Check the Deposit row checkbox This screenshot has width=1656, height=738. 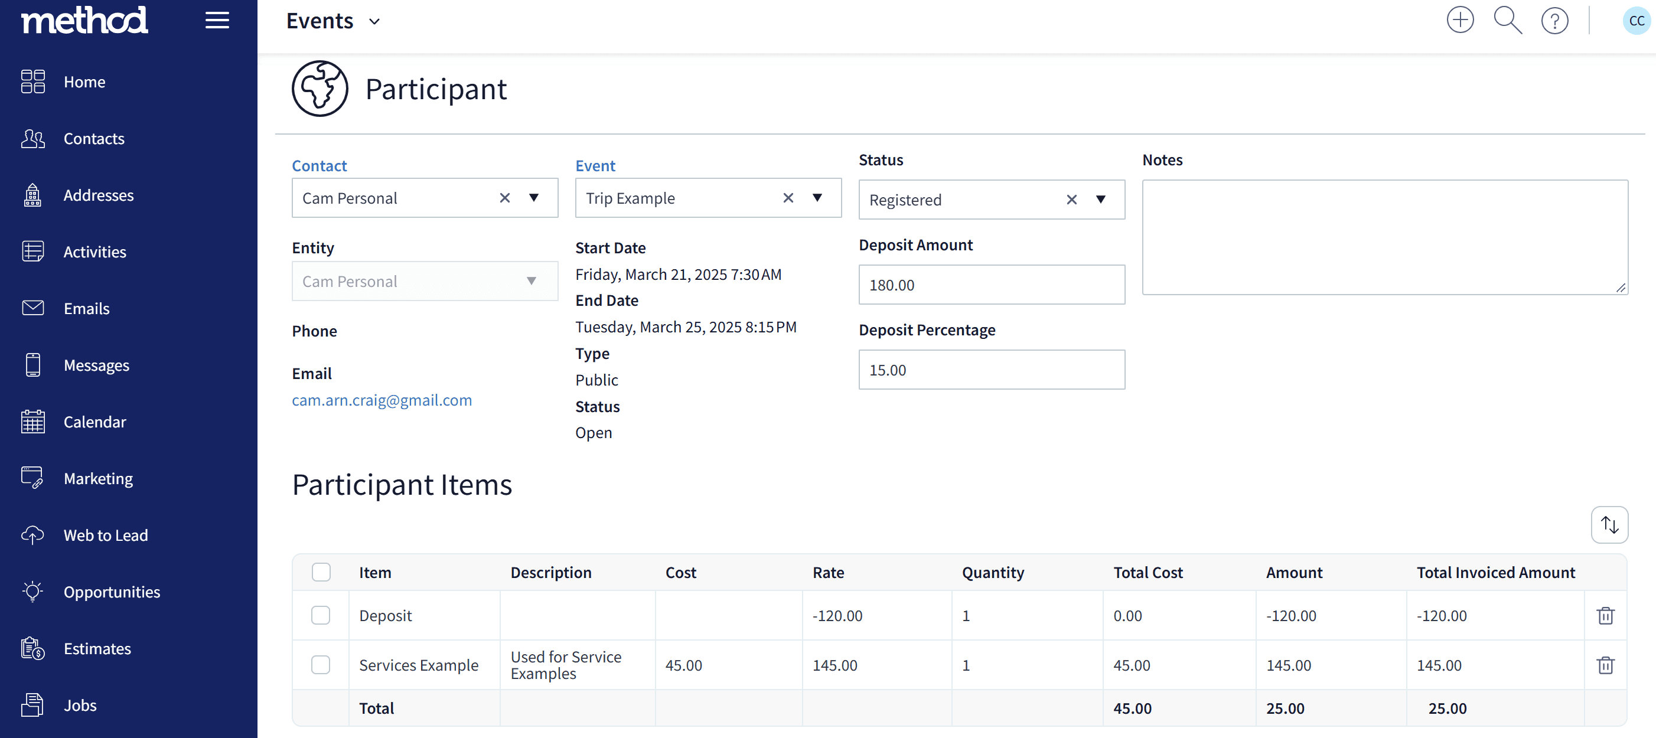pos(321,615)
